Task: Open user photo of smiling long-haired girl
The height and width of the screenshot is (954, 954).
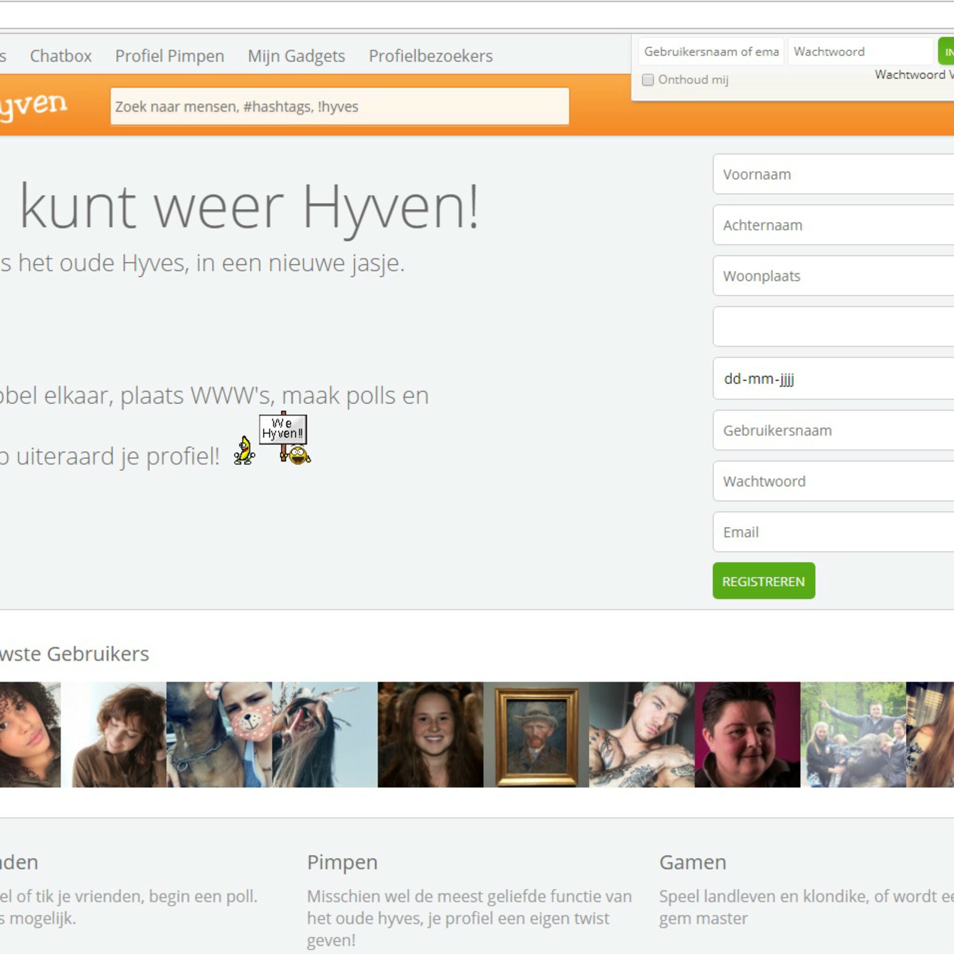Action: click(430, 735)
